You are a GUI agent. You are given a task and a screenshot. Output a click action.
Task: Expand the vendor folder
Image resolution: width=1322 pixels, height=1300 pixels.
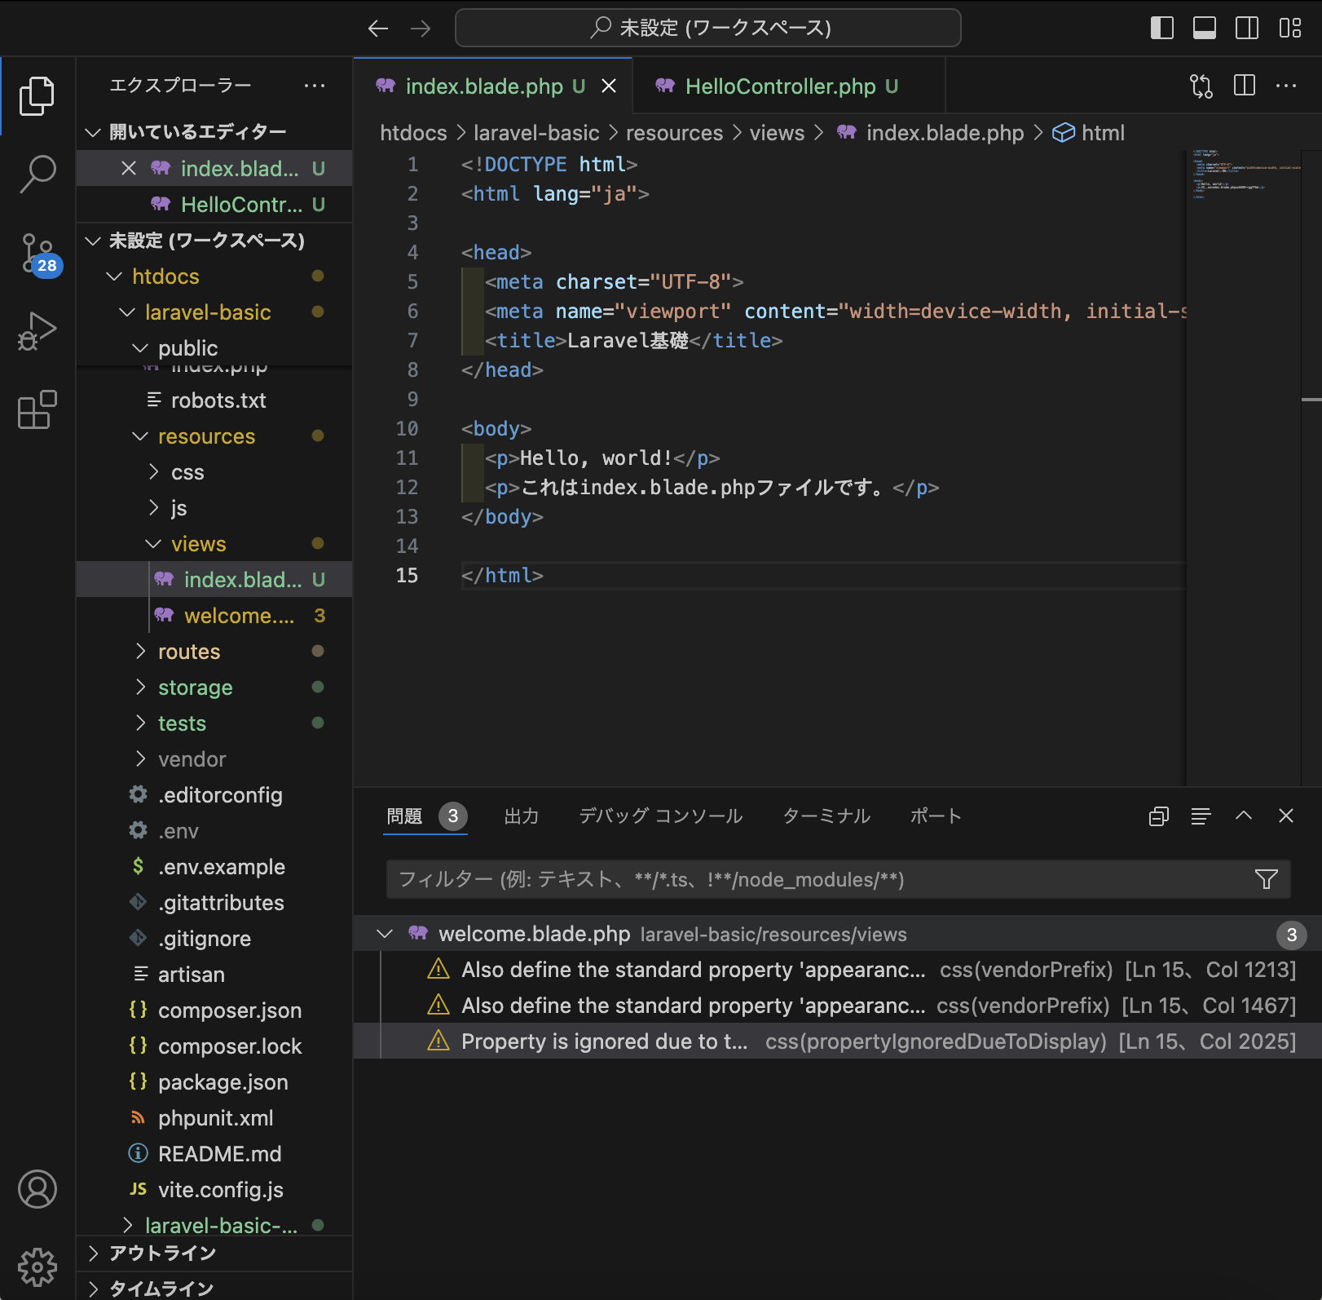coord(192,759)
